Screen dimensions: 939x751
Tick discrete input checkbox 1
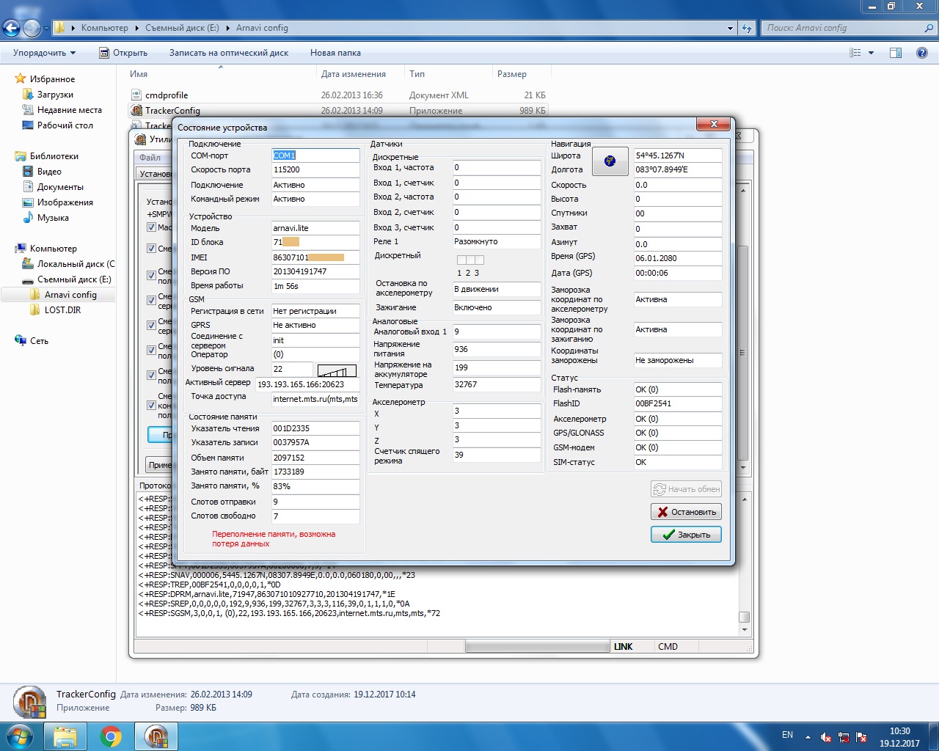coord(461,260)
